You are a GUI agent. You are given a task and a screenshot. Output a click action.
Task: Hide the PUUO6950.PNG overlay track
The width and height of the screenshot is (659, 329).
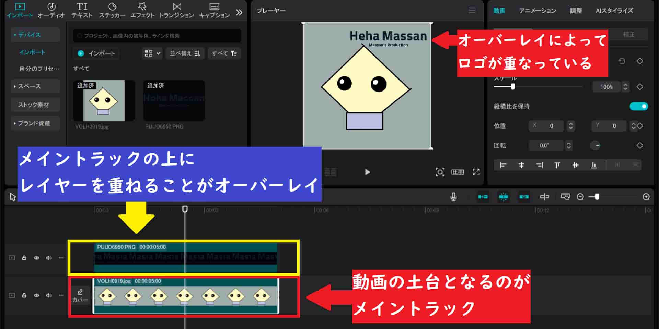pyautogui.click(x=36, y=257)
